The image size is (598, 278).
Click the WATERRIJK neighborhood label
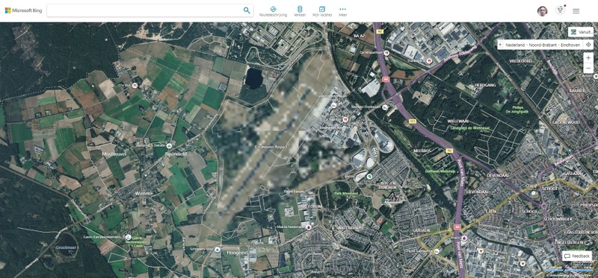point(348,227)
